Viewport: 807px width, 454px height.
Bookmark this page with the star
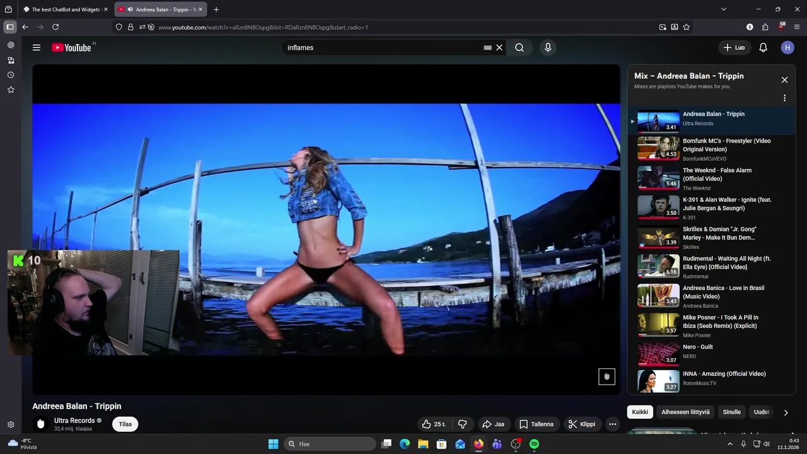[687, 27]
